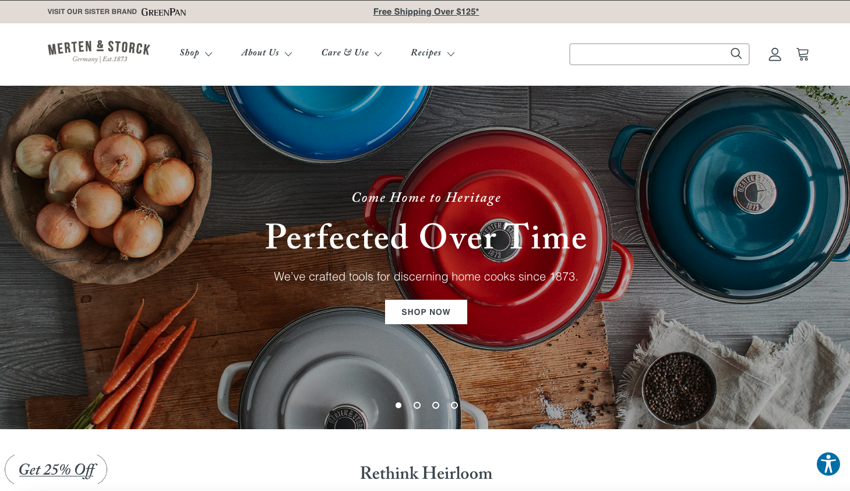Select the first carousel slide dot
The image size is (850, 491).
point(398,405)
